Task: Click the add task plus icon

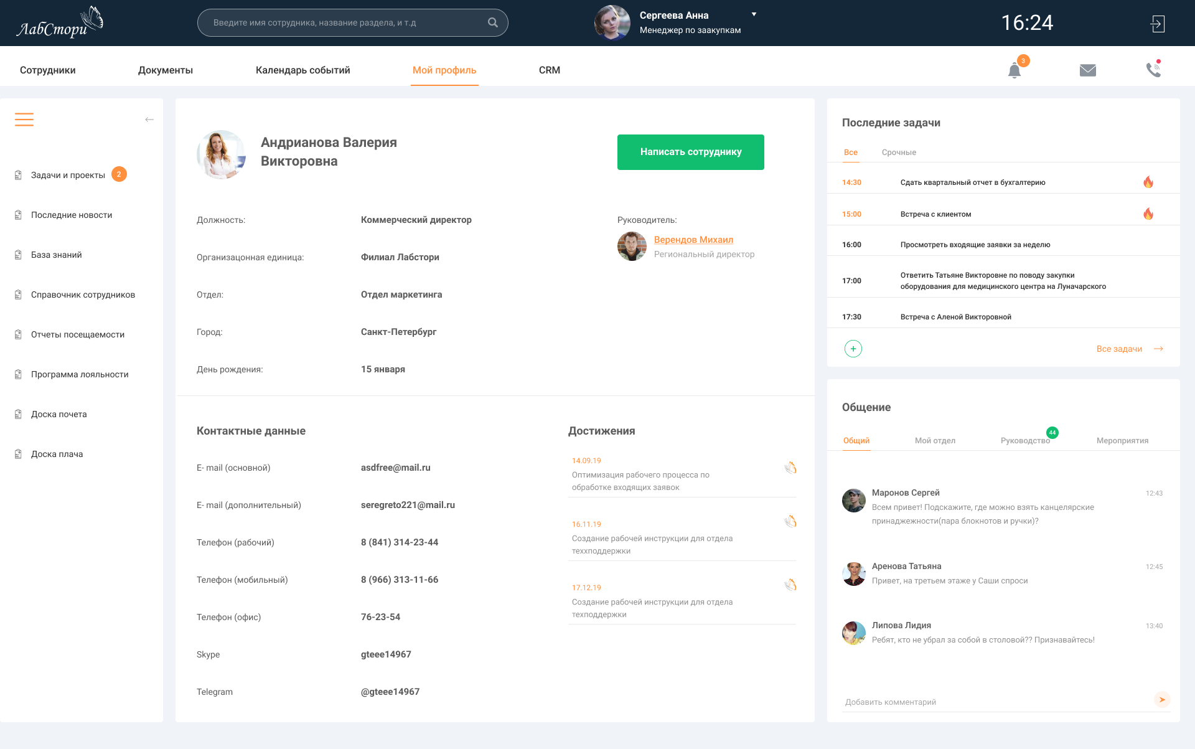Action: click(x=853, y=349)
